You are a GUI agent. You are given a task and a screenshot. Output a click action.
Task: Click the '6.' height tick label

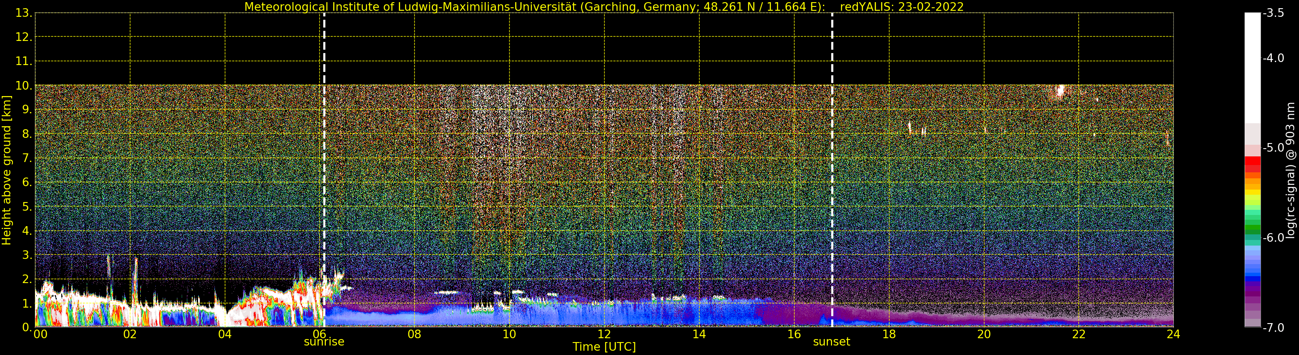(x=27, y=182)
